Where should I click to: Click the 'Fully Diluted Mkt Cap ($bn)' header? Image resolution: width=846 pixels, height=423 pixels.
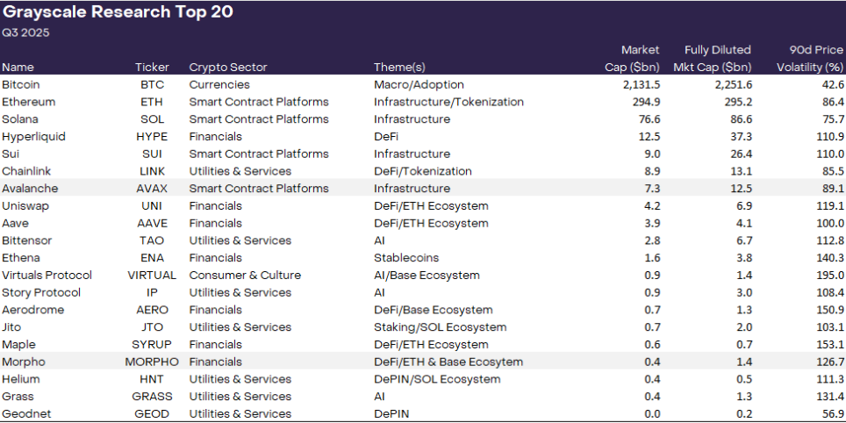click(x=713, y=59)
